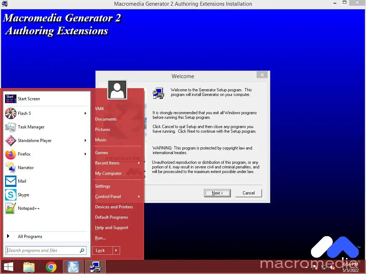This screenshot has width=366, height=274.
Task: Open the Mail app icon
Action: (10, 181)
